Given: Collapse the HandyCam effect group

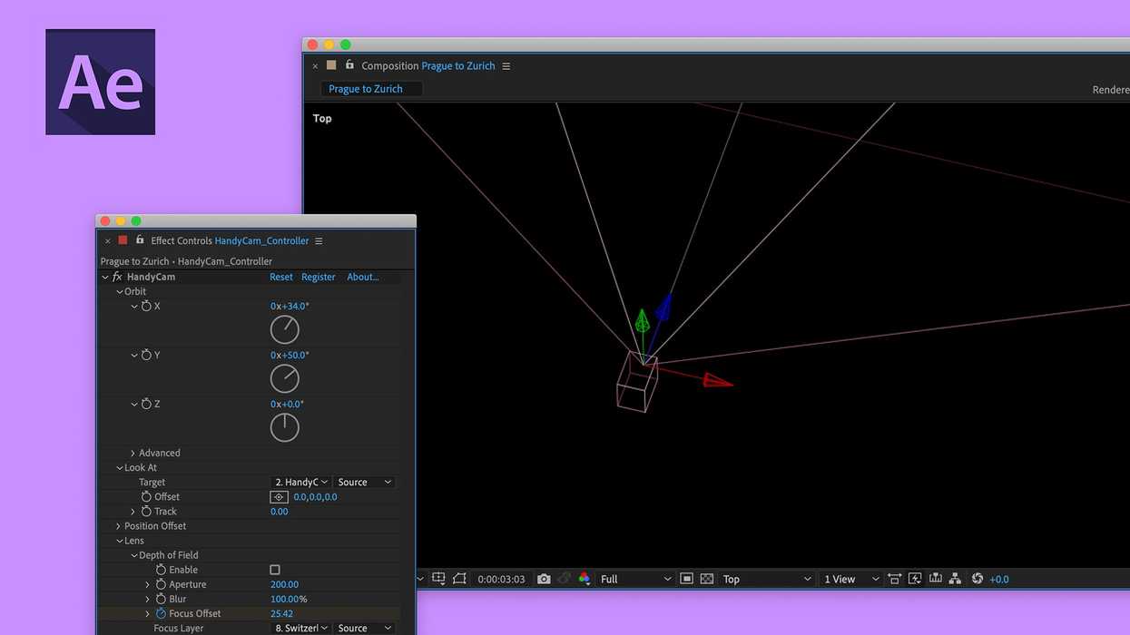Looking at the screenshot, I should click(105, 277).
